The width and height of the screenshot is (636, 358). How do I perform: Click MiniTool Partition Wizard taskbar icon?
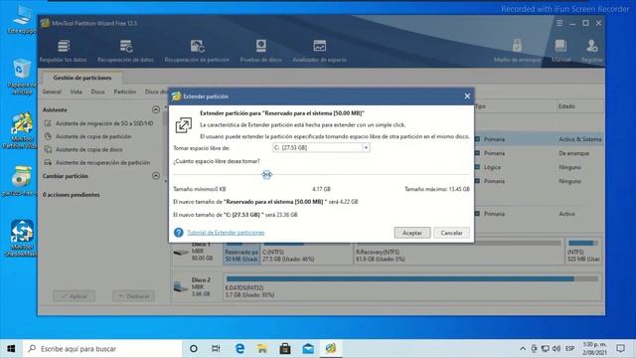coord(331,348)
